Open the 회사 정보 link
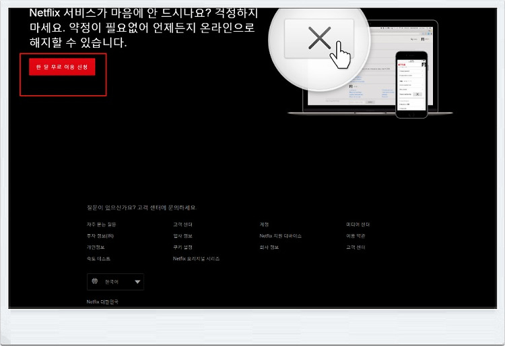The image size is (505, 346). [x=269, y=248]
